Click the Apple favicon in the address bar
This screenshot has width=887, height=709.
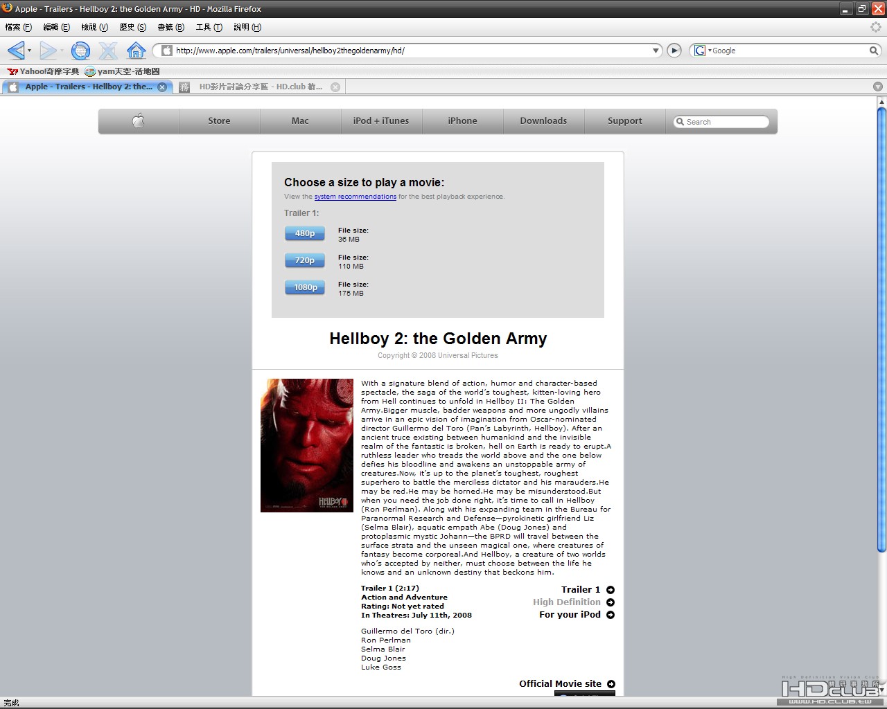coord(166,51)
